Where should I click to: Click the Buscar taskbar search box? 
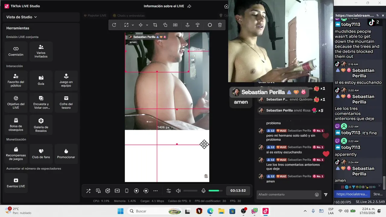(154, 211)
